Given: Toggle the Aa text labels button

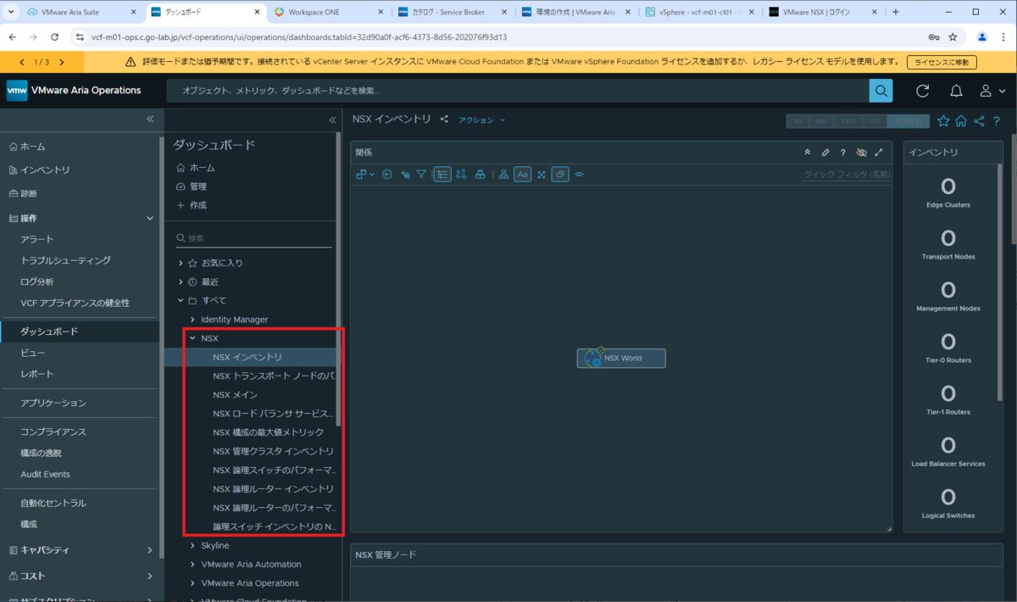Looking at the screenshot, I should tap(523, 174).
